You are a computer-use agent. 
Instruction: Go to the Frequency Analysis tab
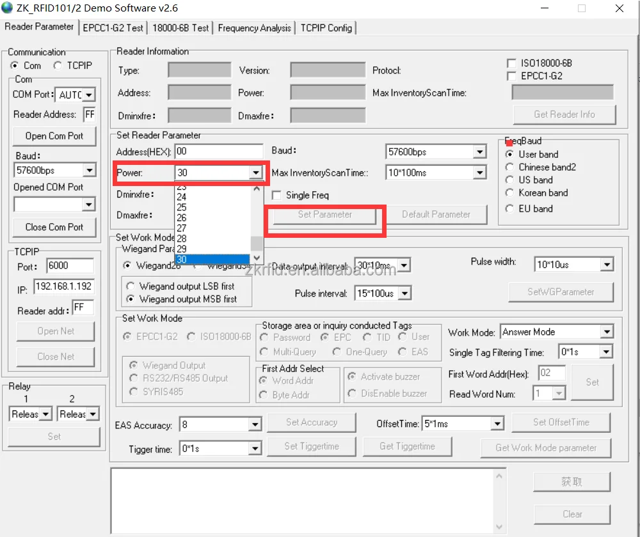[x=254, y=27]
